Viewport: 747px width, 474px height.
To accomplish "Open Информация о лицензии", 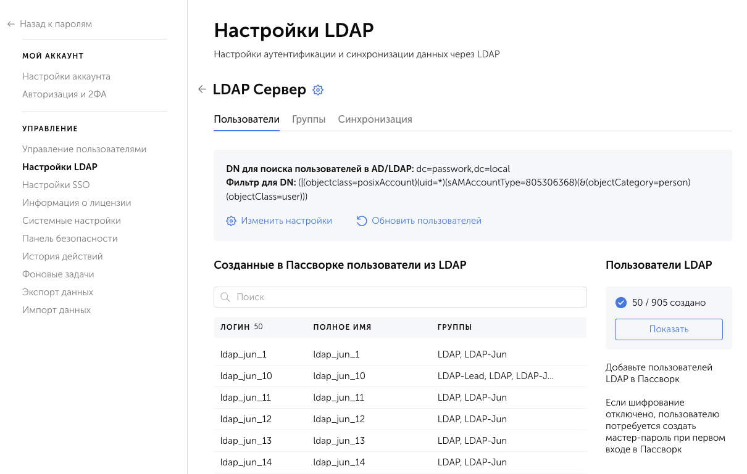I will click(77, 203).
